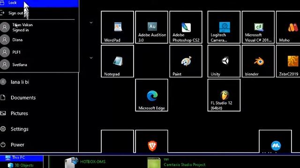Image resolution: width=300 pixels, height=168 pixels.
Task: Launch Microsoft Visual C# tile
Action: (x=258, y=27)
